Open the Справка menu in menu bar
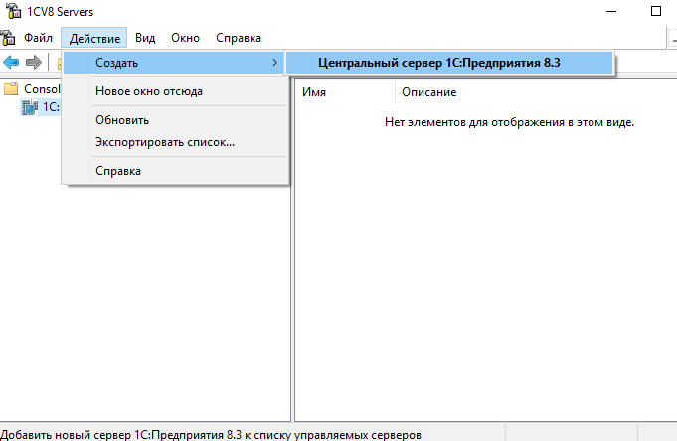 point(239,38)
